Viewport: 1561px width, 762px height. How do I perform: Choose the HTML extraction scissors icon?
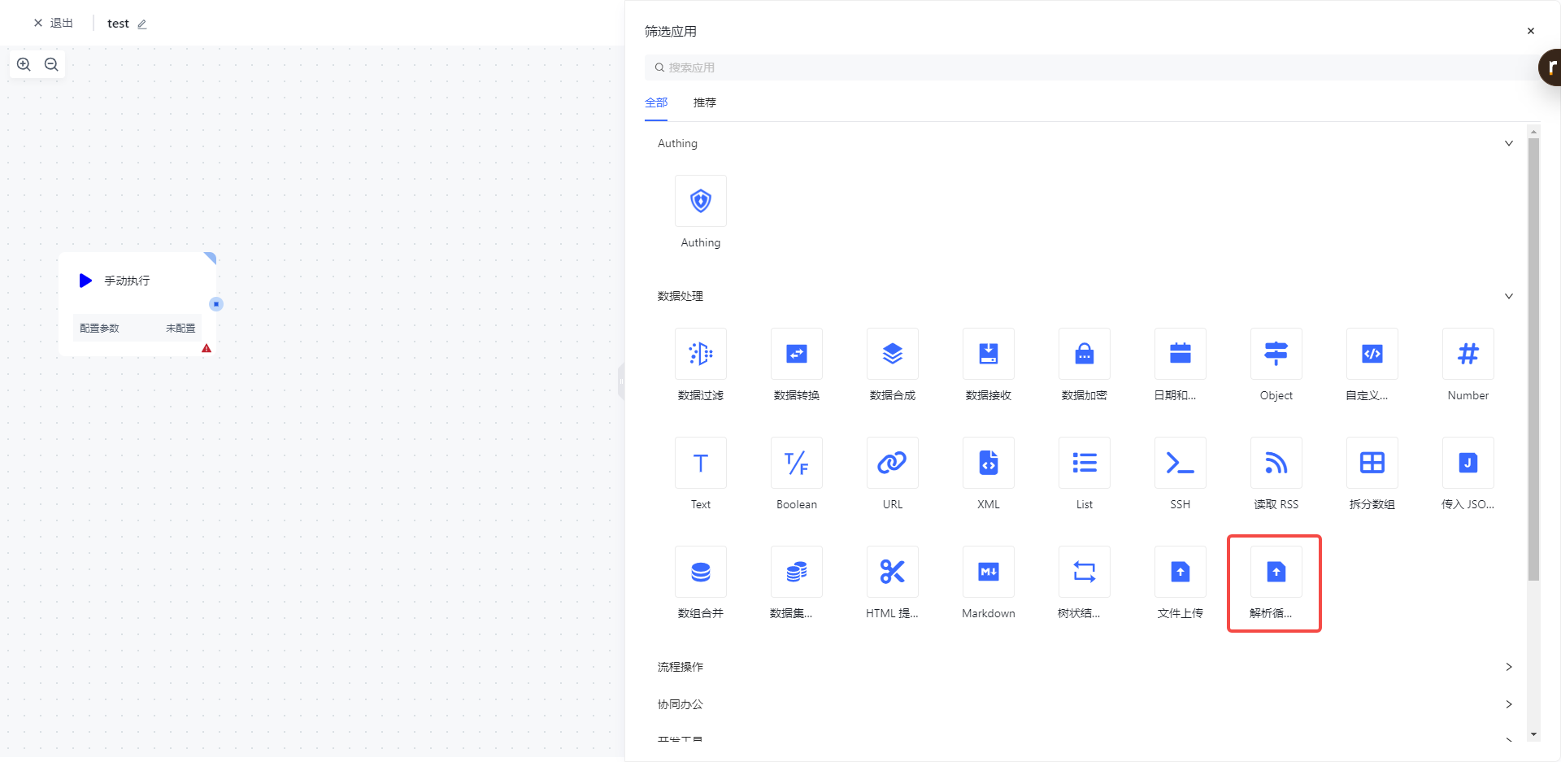coord(892,572)
